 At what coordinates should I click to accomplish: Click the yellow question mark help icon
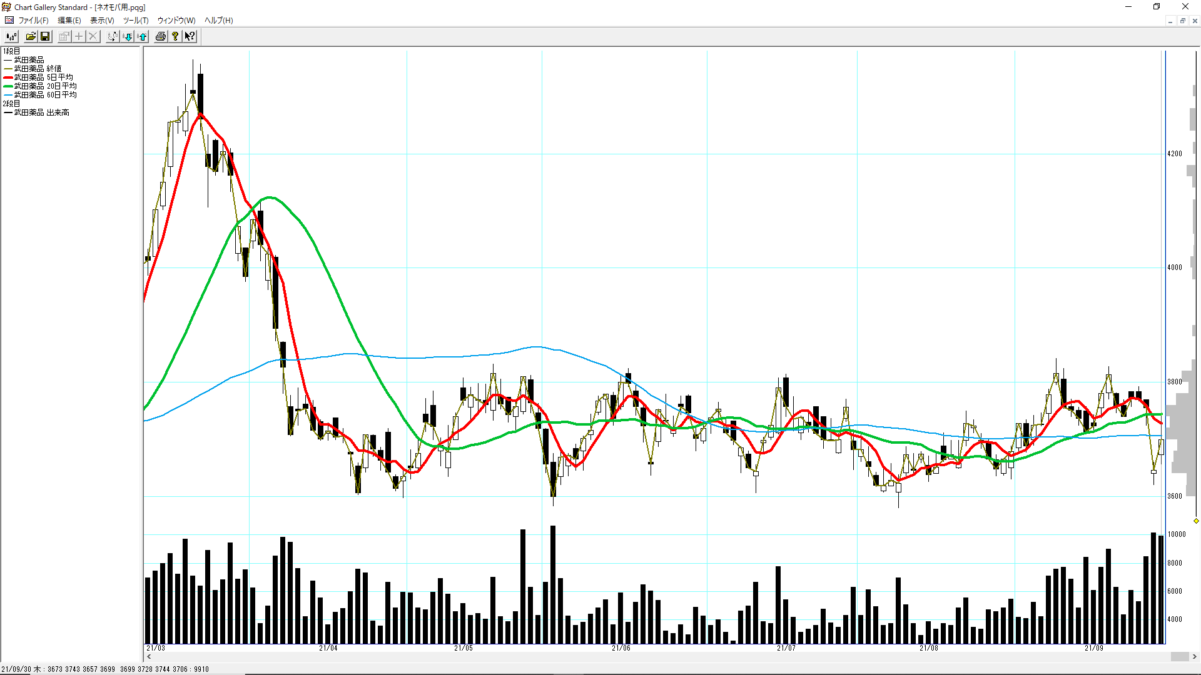click(176, 36)
